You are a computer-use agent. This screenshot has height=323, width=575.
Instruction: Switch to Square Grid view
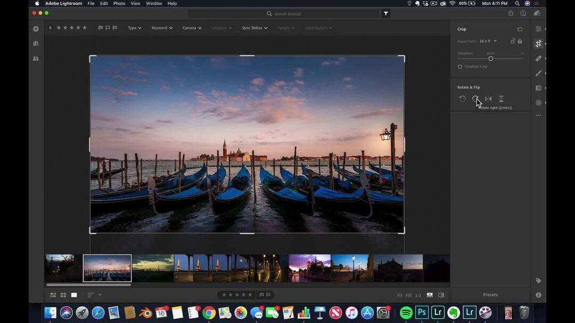pos(63,295)
